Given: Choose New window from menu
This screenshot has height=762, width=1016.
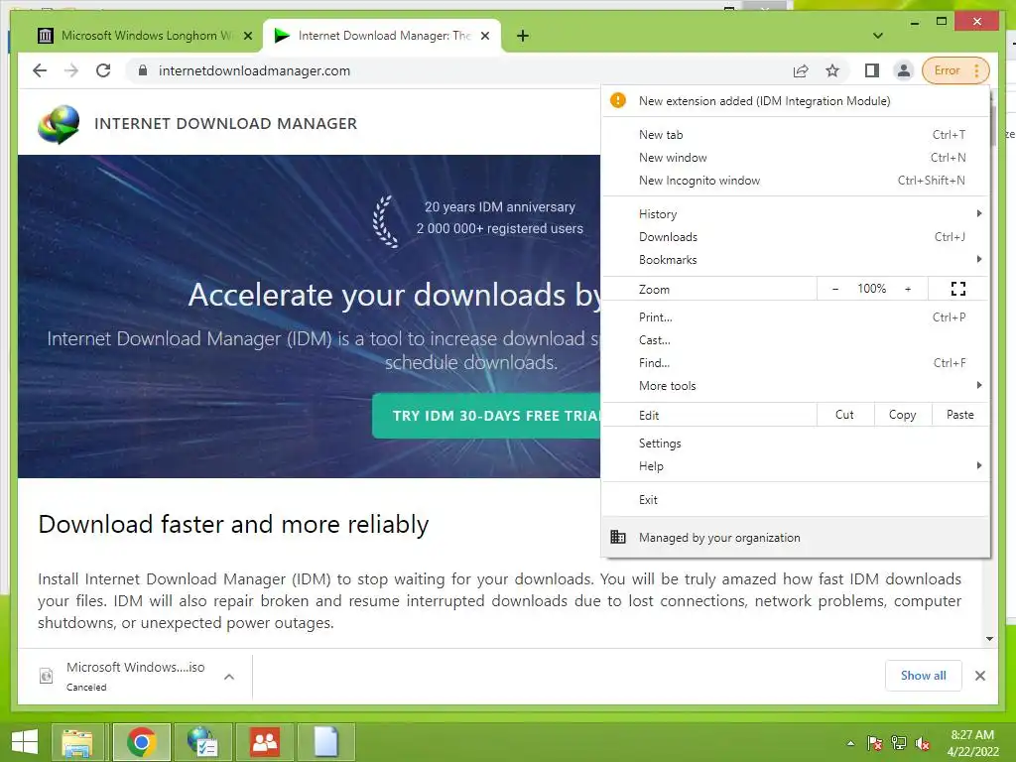Looking at the screenshot, I should click(x=795, y=158).
